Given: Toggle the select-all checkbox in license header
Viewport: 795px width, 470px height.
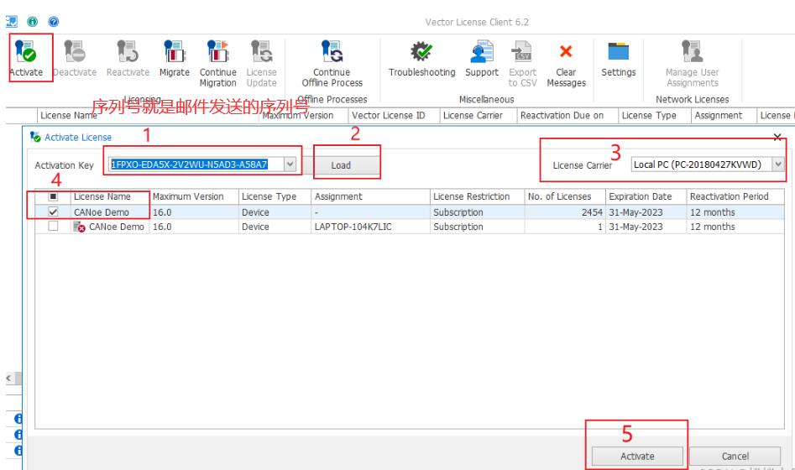Looking at the screenshot, I should pos(53,196).
